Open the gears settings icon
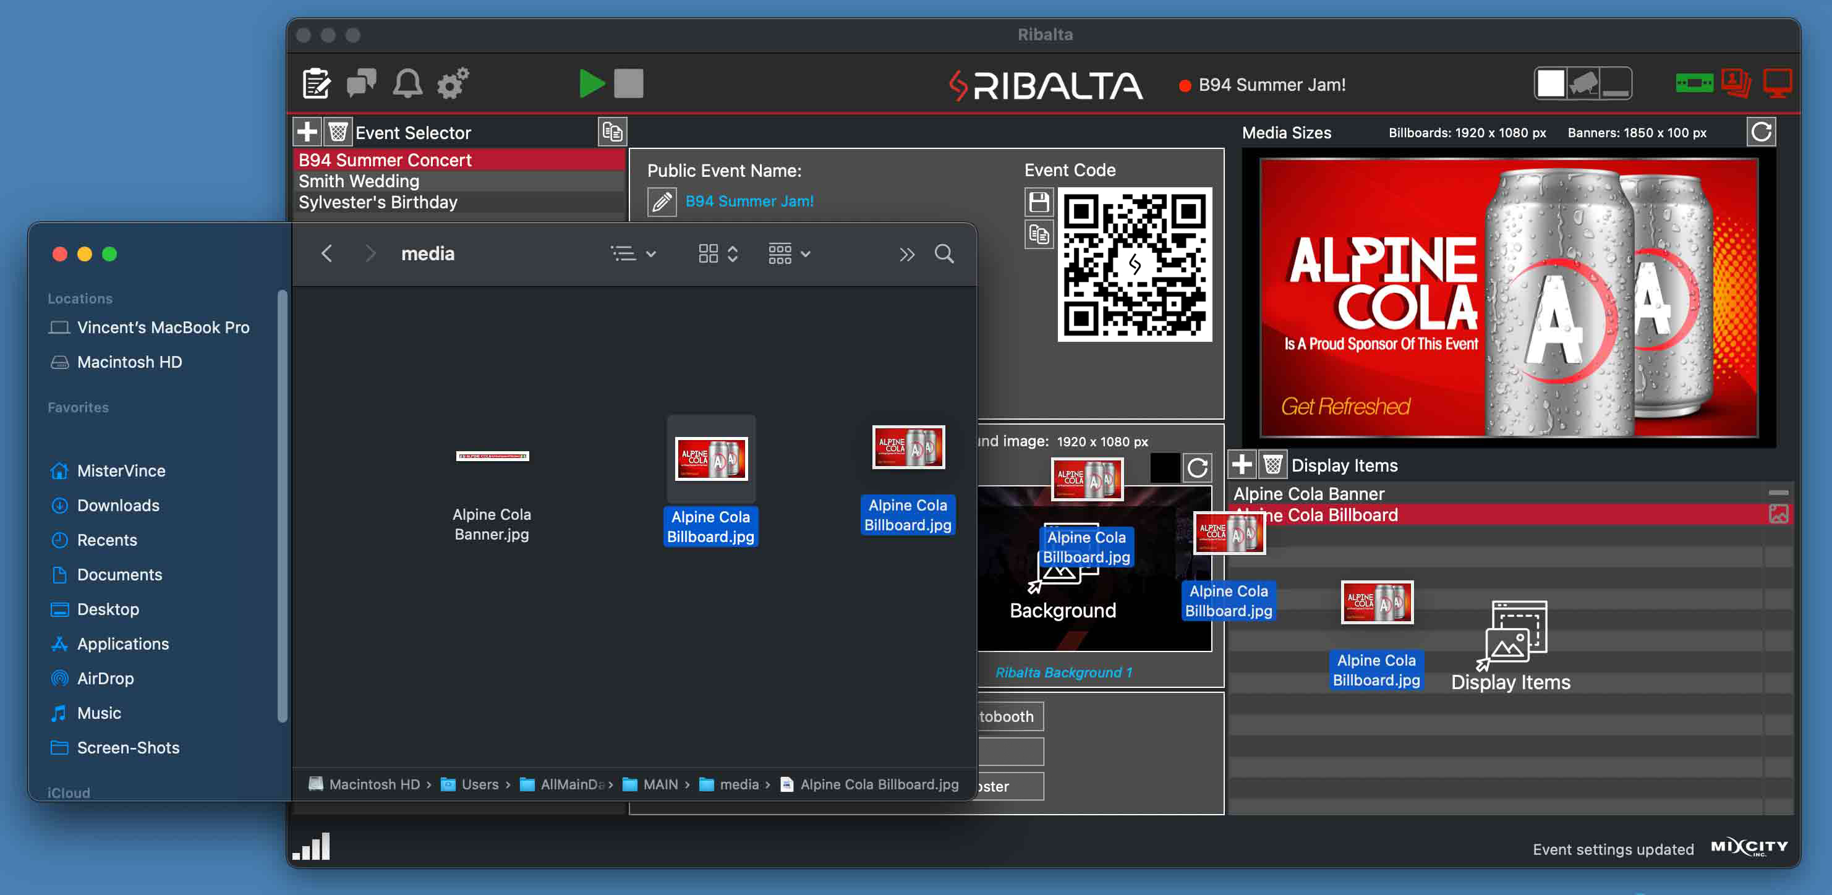Viewport: 1832px width, 895px height. point(453,84)
